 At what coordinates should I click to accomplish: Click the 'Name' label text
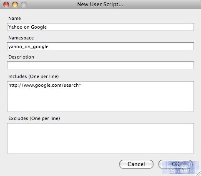[15, 18]
